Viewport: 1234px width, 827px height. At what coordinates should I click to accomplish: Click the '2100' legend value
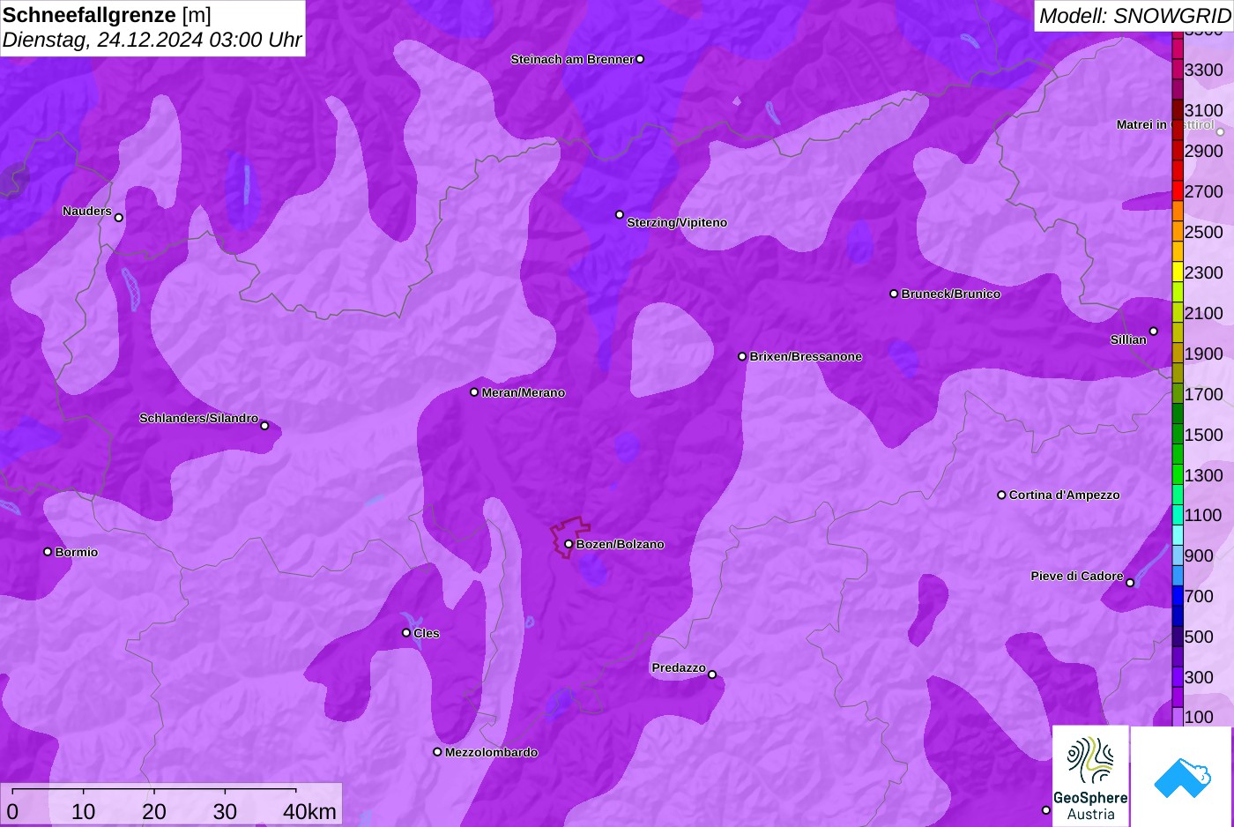tap(1203, 313)
